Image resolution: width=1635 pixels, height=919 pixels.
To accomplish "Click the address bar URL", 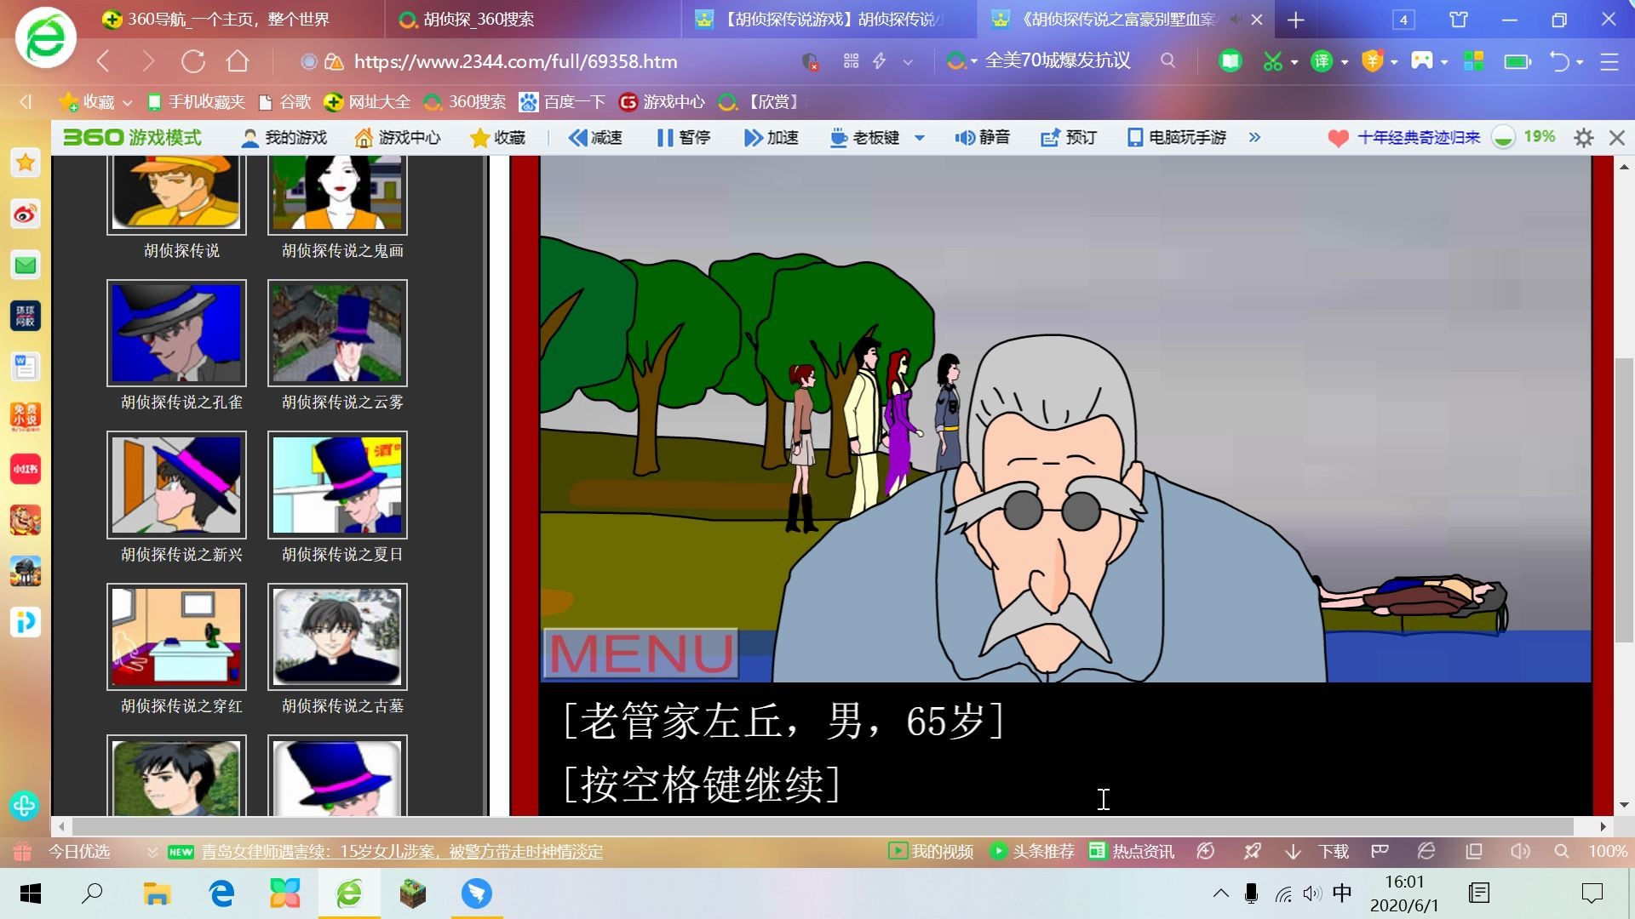I will pos(515,61).
